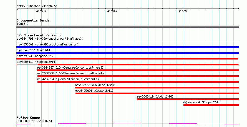The image size is (247, 127).
Task: Open esv3556412 Boomsma2014 label
Action: coord(37,62)
